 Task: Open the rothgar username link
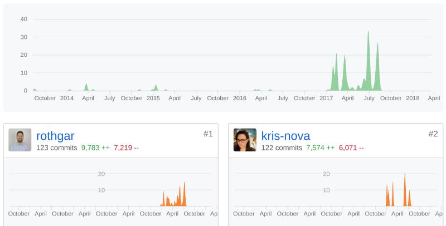(55, 136)
